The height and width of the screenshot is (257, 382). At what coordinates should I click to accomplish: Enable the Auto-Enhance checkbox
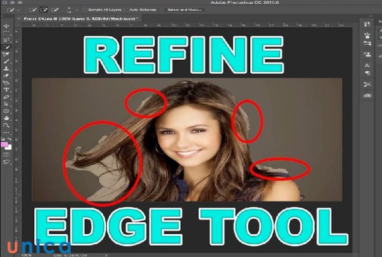(125, 10)
